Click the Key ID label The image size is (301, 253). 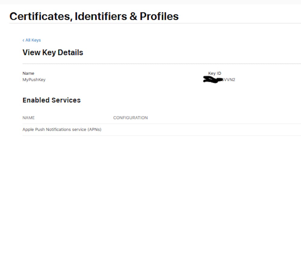point(215,73)
